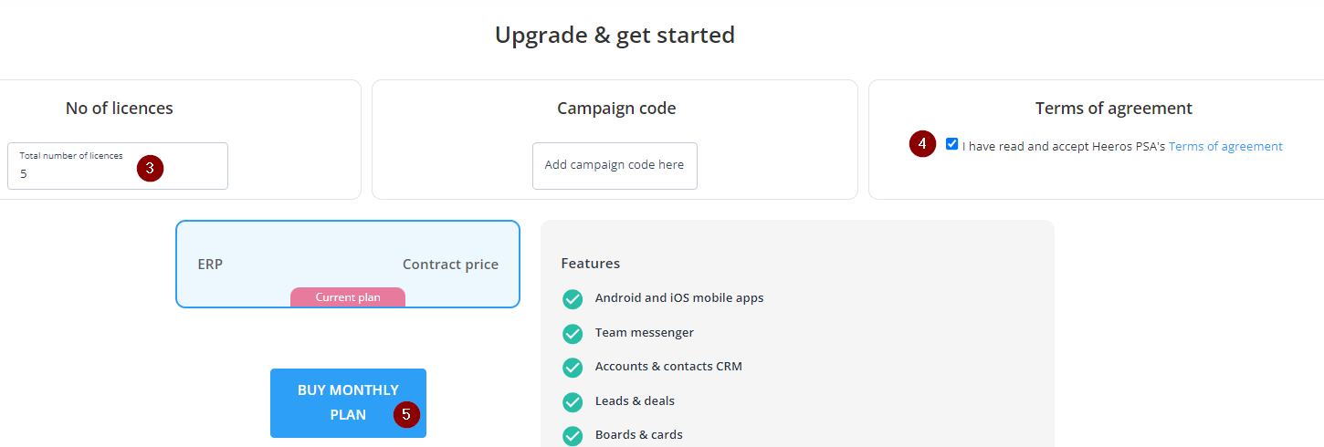This screenshot has height=447, width=1324.
Task: Click the checkmark icon beside Android and iOS mobile apps
Action: pyautogui.click(x=573, y=299)
